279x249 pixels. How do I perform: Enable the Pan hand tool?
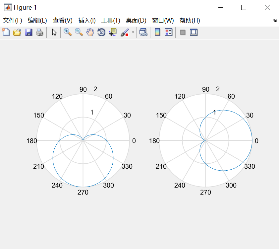90,33
